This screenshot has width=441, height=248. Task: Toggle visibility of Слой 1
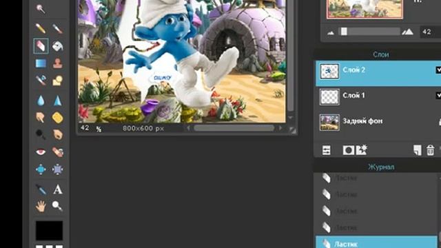click(438, 96)
